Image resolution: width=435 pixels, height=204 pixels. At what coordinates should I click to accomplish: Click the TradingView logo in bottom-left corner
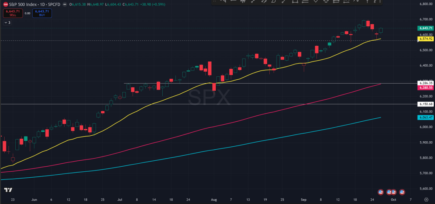[7, 190]
